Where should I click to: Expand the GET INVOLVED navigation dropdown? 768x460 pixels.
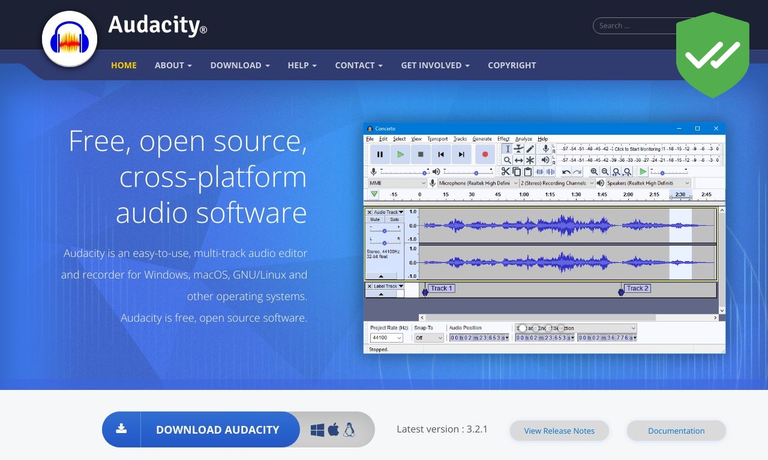pos(436,65)
